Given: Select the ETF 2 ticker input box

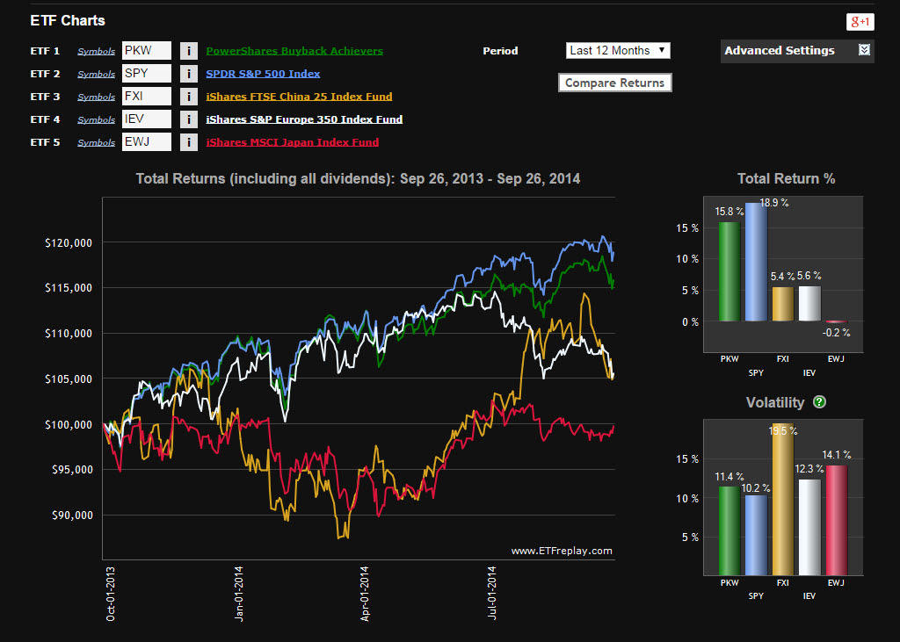Looking at the screenshot, I should click(x=146, y=74).
